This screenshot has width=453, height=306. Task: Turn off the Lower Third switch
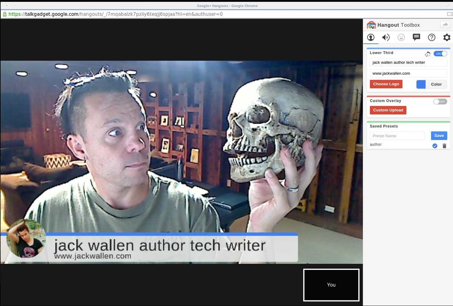click(x=440, y=54)
